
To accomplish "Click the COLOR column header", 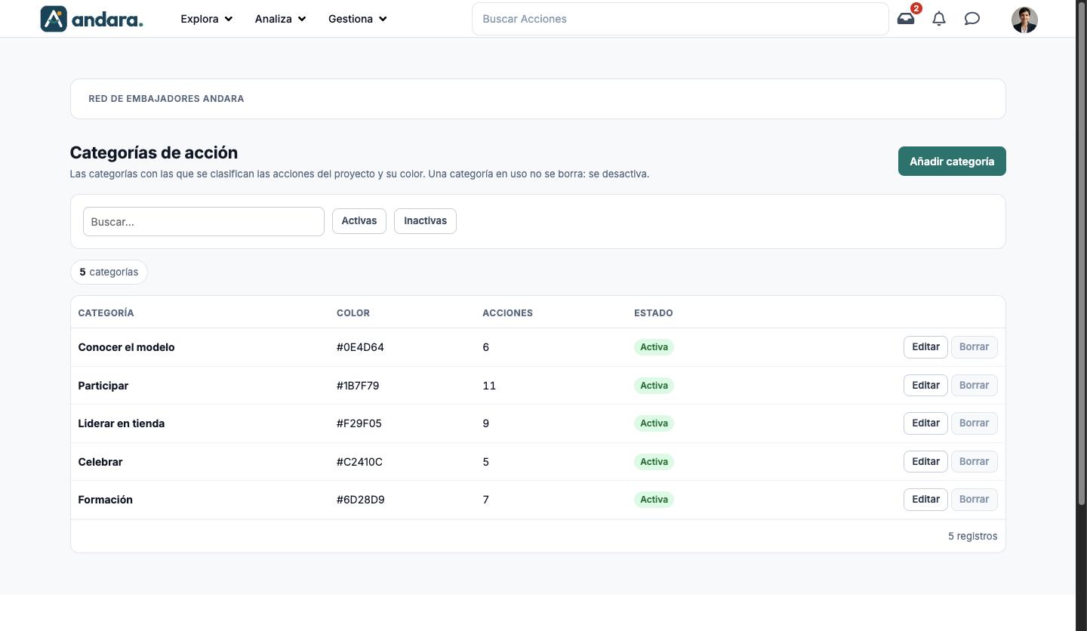I will point(353,312).
